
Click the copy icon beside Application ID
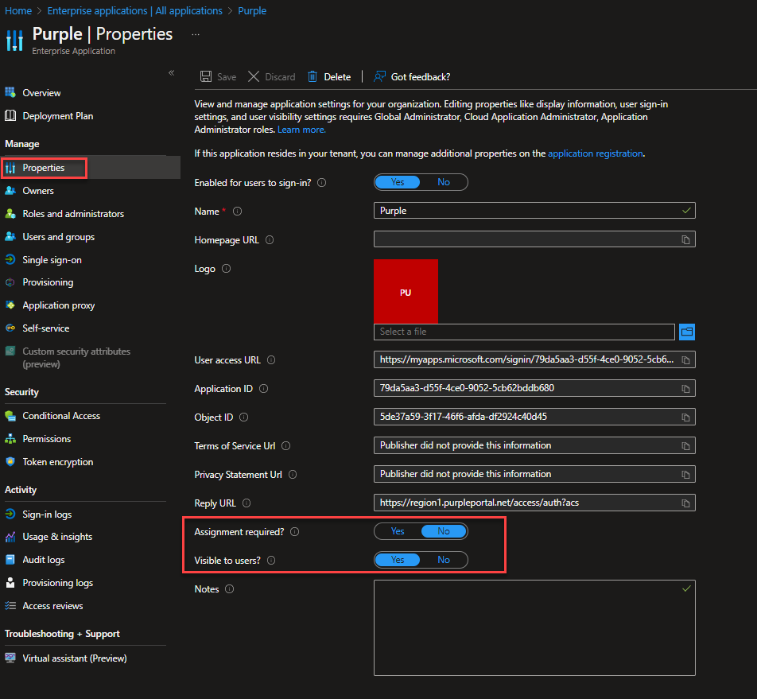coord(685,389)
